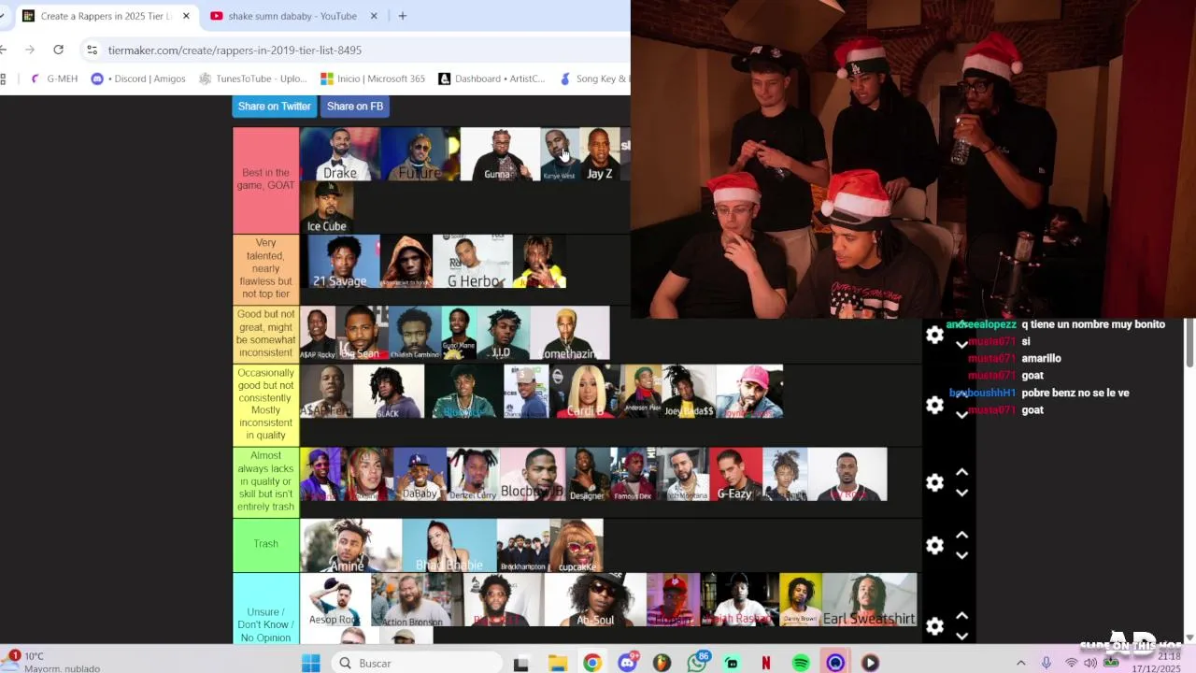Close the TierMaker Rappers tab
1196x673 pixels.
(186, 16)
